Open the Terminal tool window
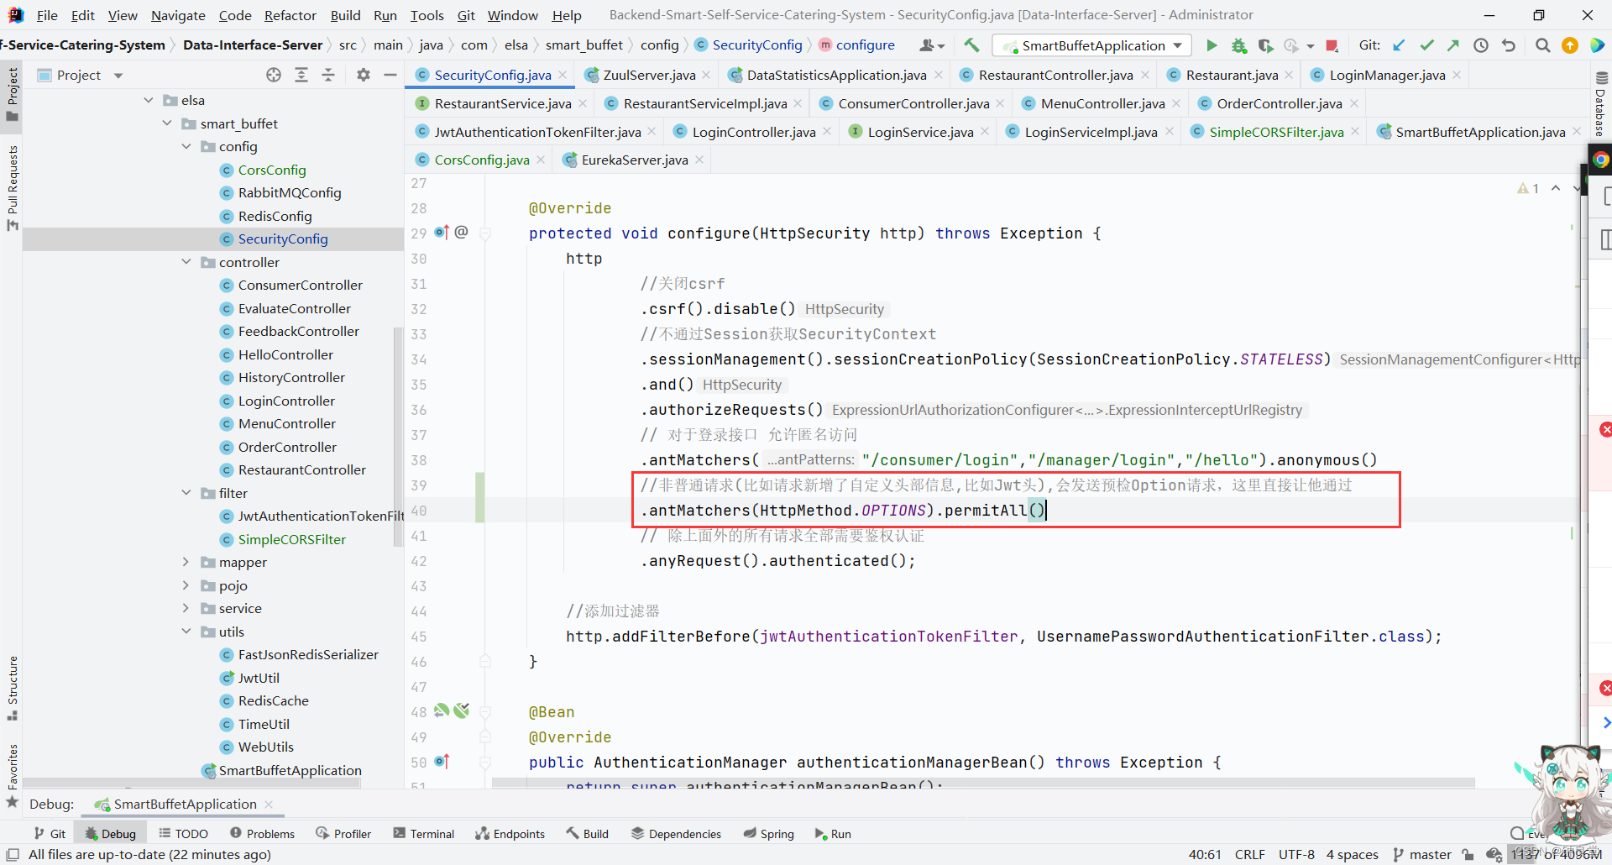 click(424, 833)
